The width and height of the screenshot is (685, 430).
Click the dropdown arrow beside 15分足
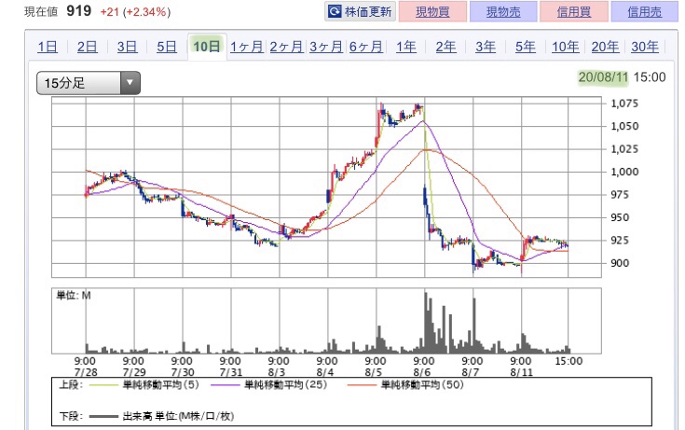[x=130, y=83]
